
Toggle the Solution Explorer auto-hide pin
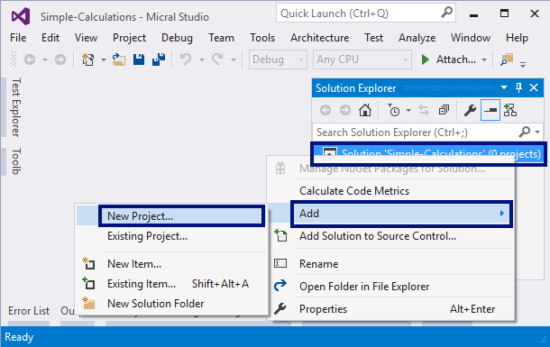click(518, 87)
